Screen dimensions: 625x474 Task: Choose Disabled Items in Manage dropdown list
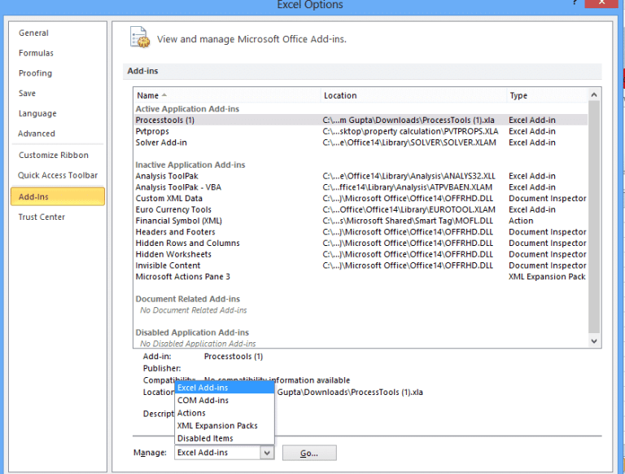(225, 438)
